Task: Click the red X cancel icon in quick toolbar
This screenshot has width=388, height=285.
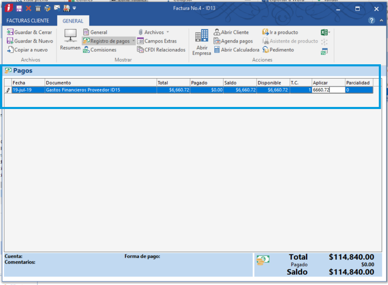Action: click(28, 9)
